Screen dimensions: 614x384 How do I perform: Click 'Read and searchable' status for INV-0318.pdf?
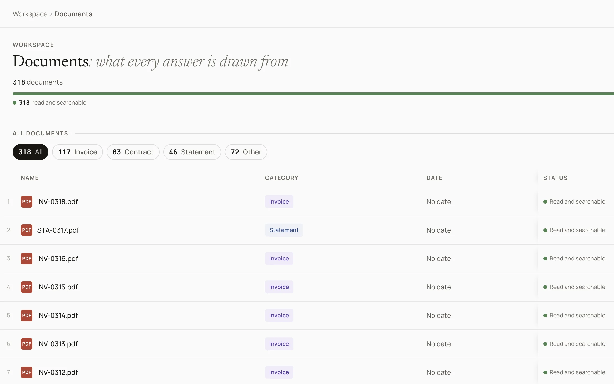[x=574, y=202]
